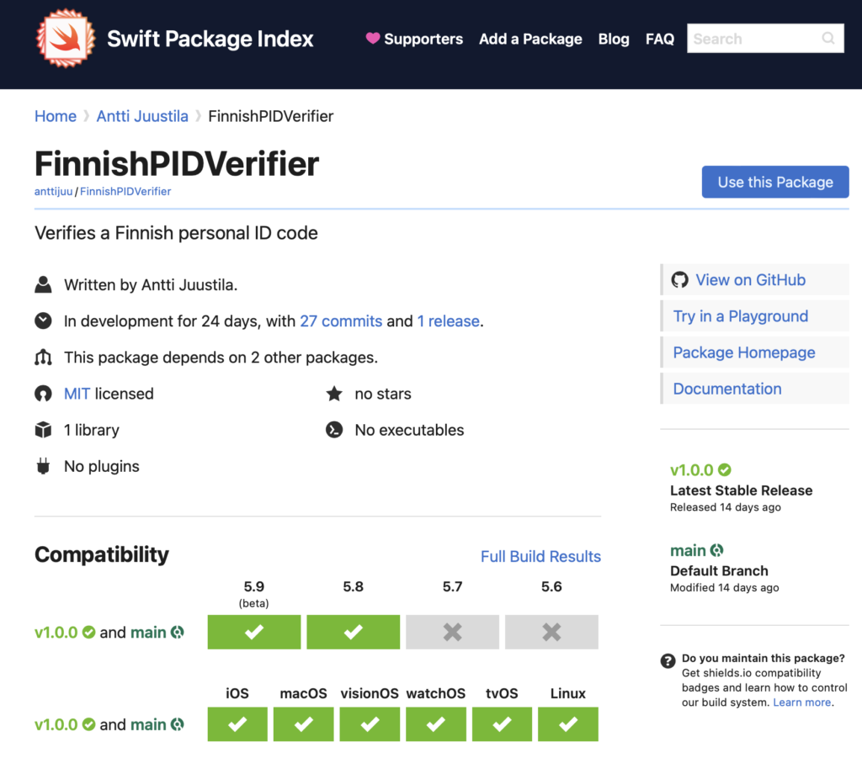Open Antti Juustila breadcrumb link
This screenshot has height=763, width=862.
pos(142,116)
